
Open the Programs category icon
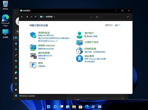pyautogui.click(x=33, y=65)
